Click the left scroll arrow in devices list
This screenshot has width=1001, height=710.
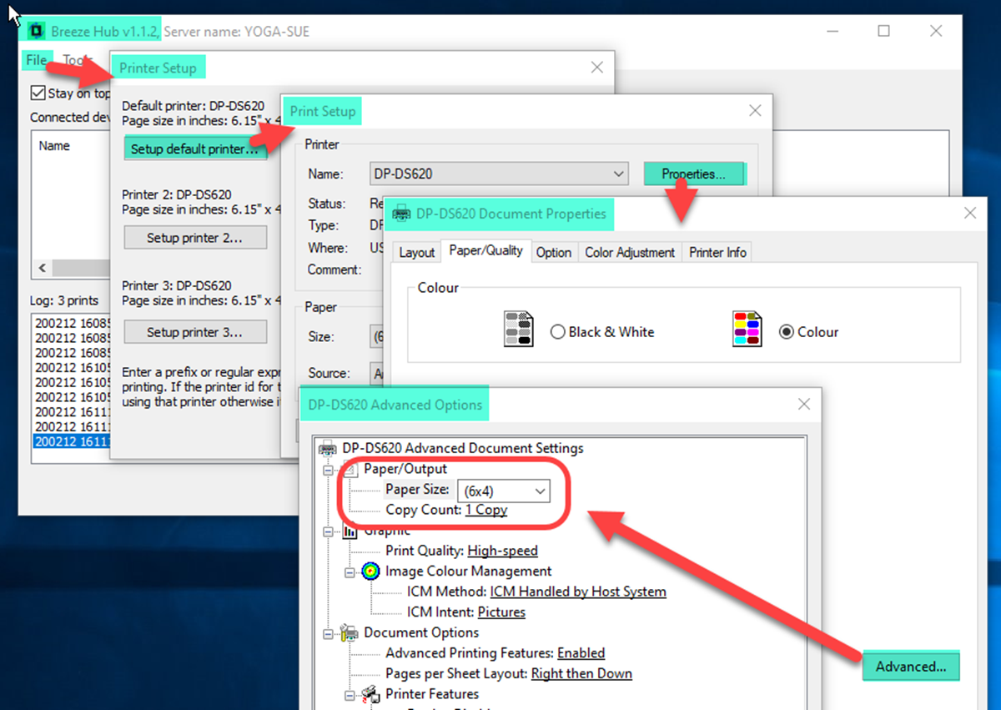pos(43,269)
